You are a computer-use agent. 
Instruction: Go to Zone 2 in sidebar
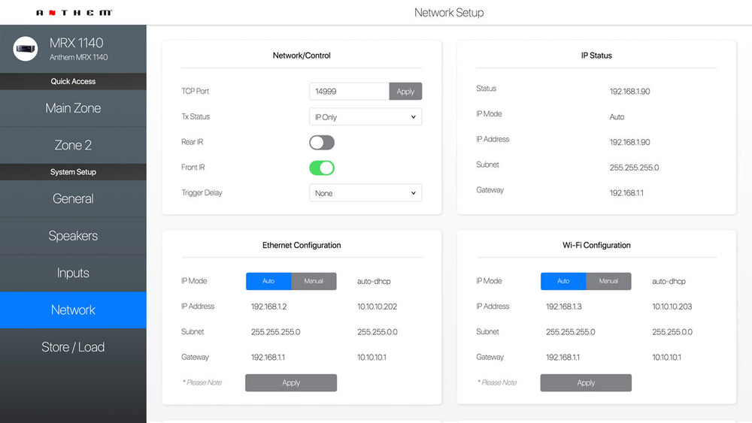[x=73, y=145]
